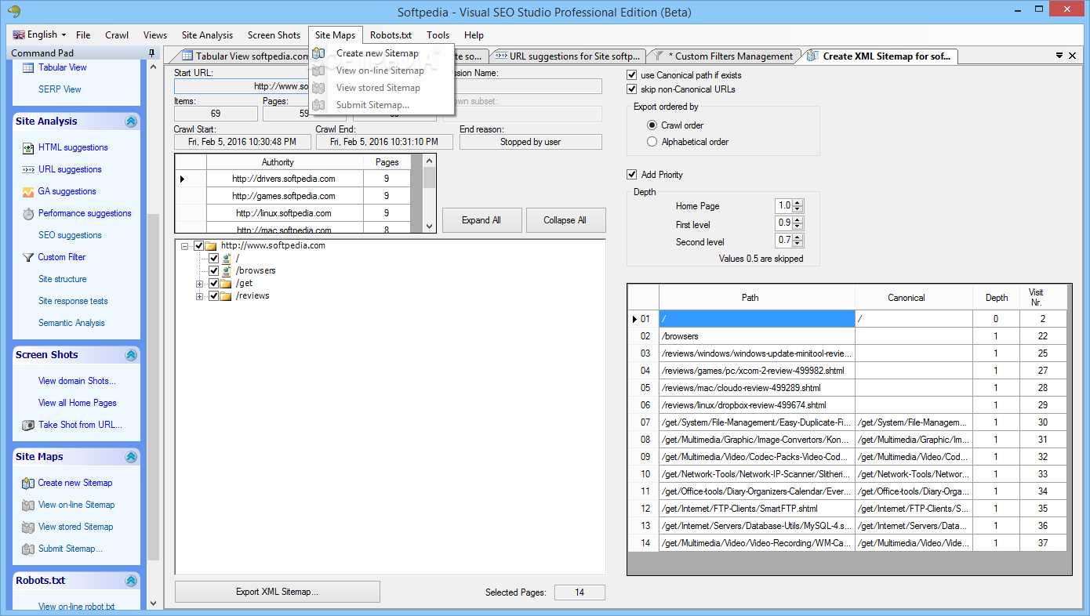Choose Create new Sitemap menu entry
This screenshot has height=616, width=1090.
(x=377, y=53)
